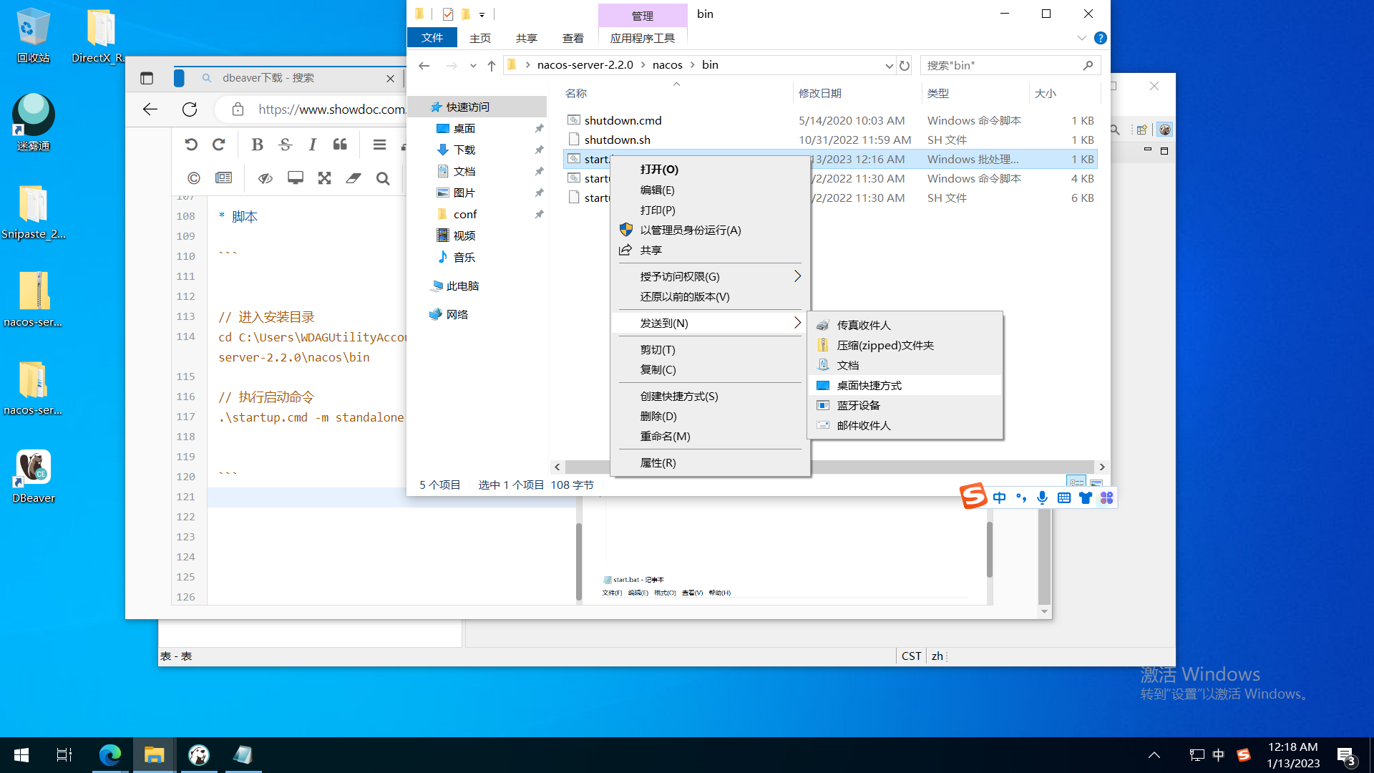Click the browser refresh icon
The width and height of the screenshot is (1374, 773).
point(190,109)
